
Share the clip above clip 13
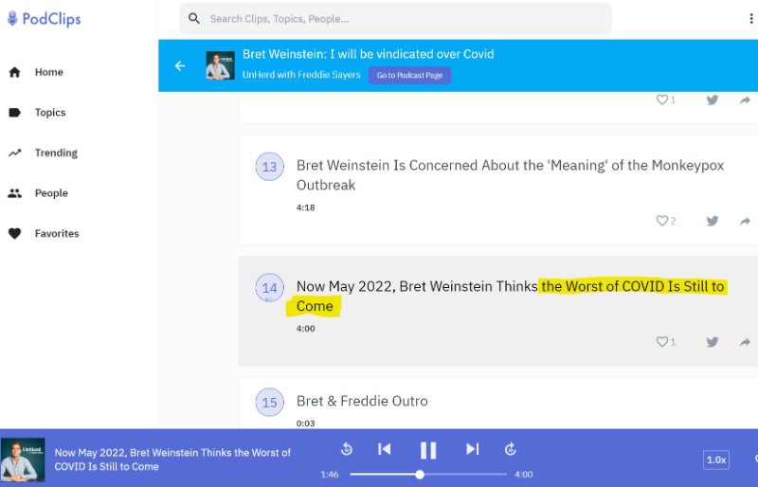[745, 100]
